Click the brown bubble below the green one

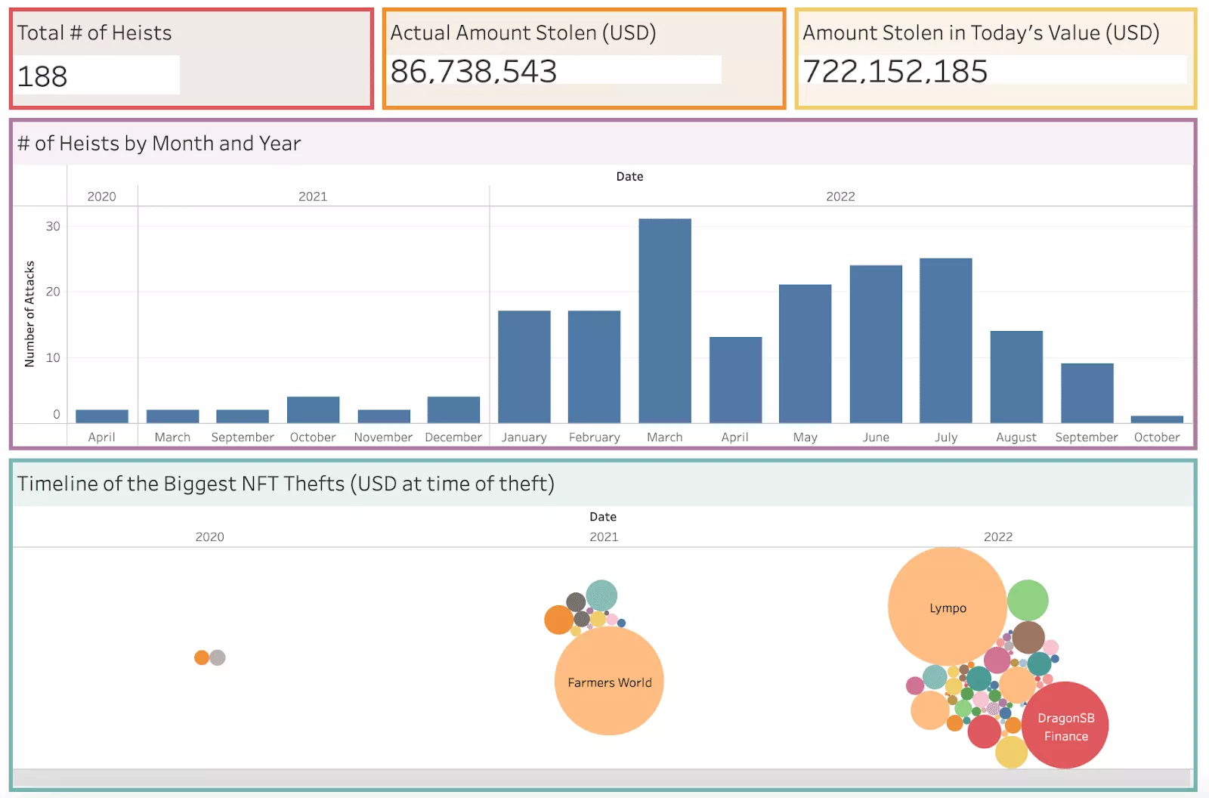(x=1028, y=637)
